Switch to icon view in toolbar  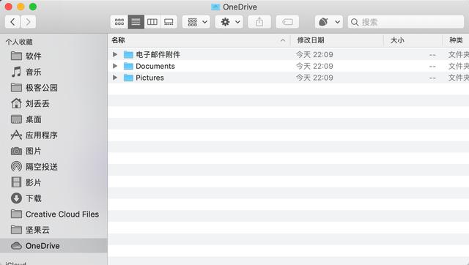pos(119,22)
